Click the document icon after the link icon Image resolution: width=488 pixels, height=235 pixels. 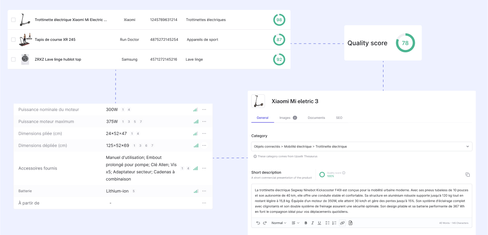click(351, 223)
